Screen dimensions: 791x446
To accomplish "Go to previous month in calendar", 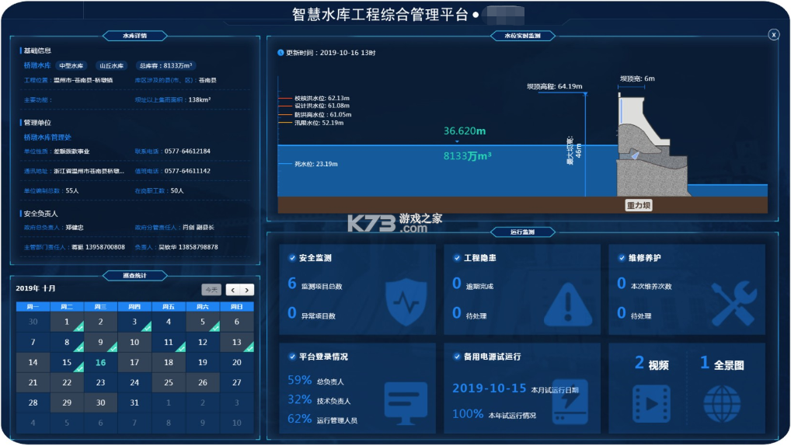I will click(232, 290).
